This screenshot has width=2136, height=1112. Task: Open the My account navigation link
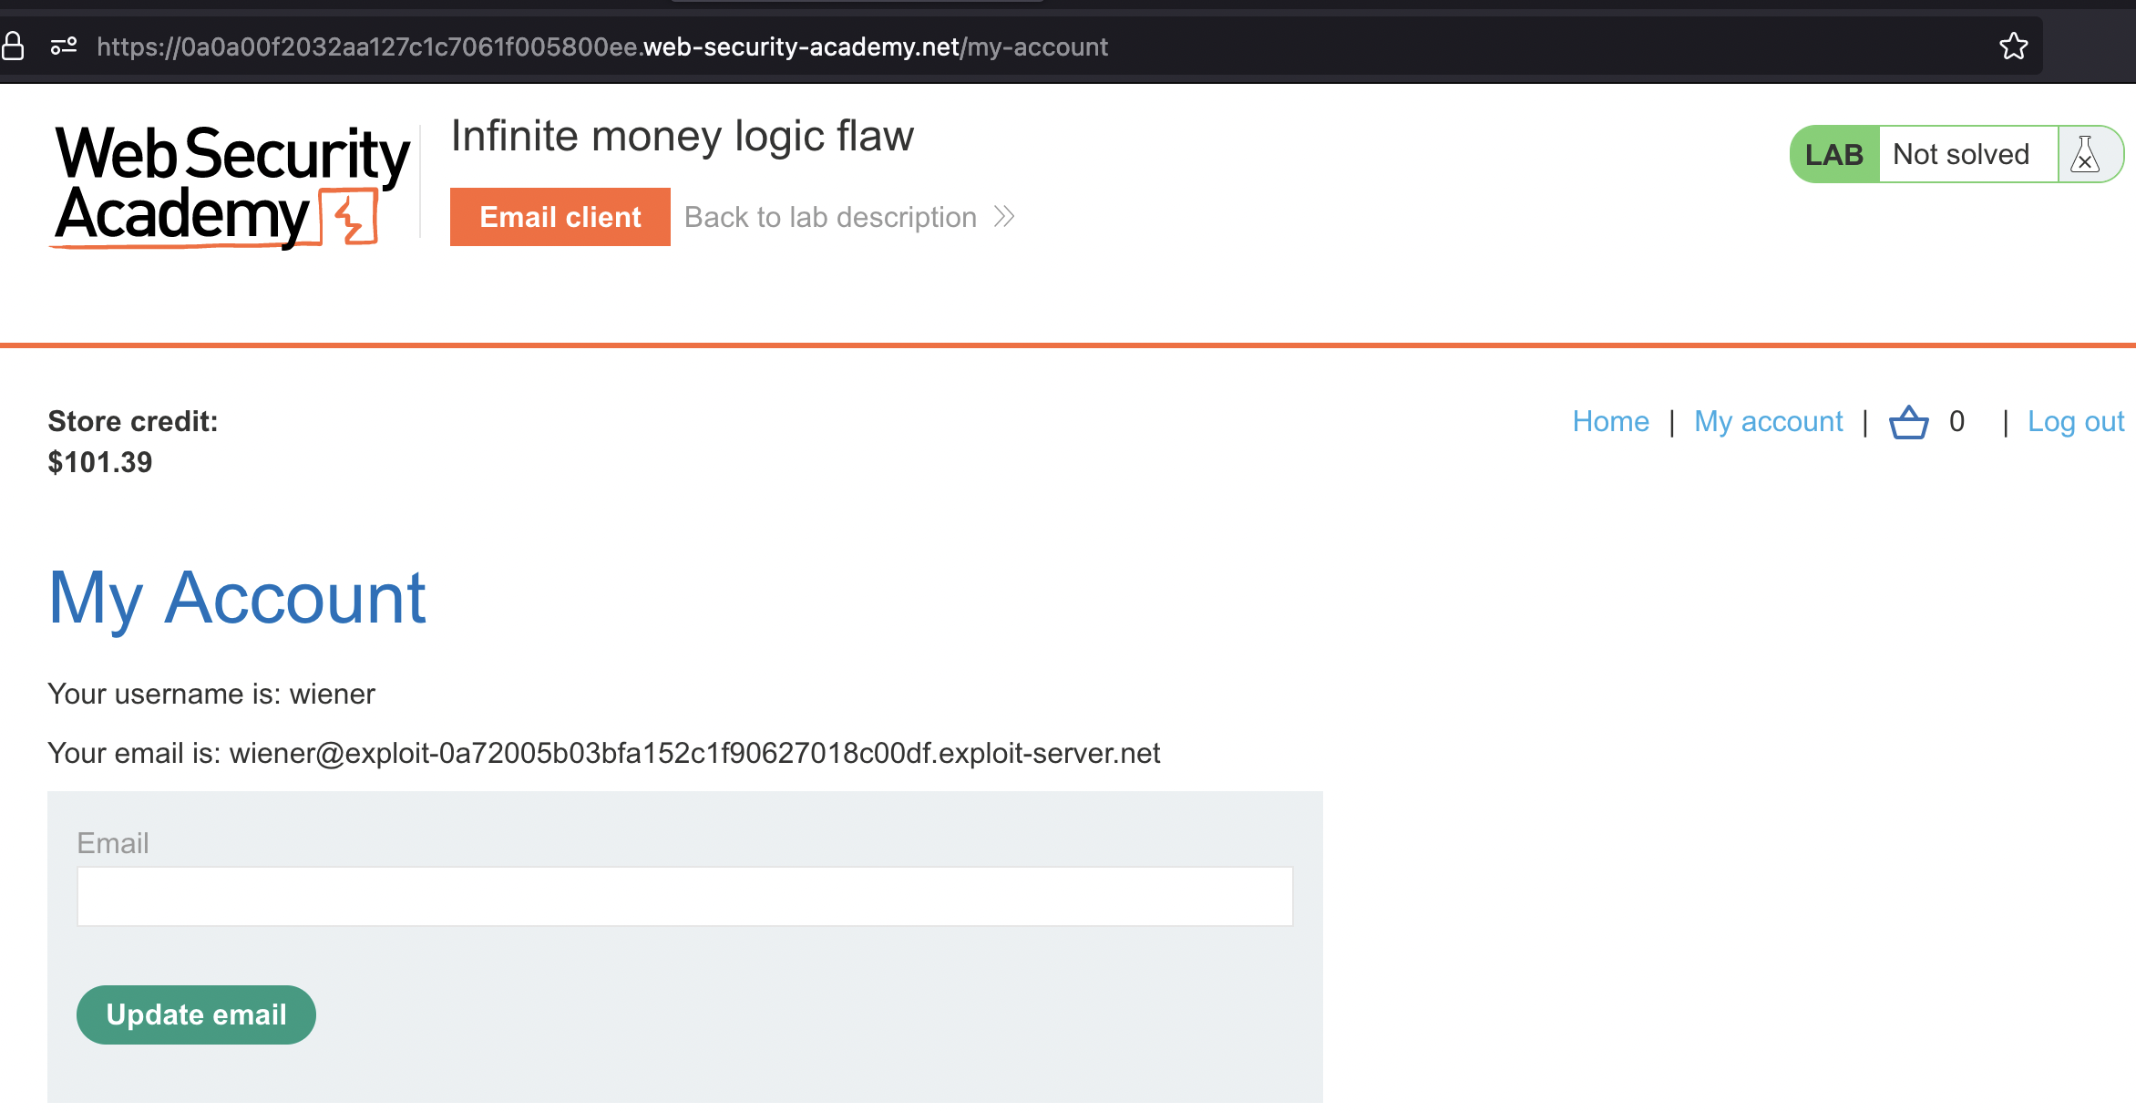point(1768,421)
